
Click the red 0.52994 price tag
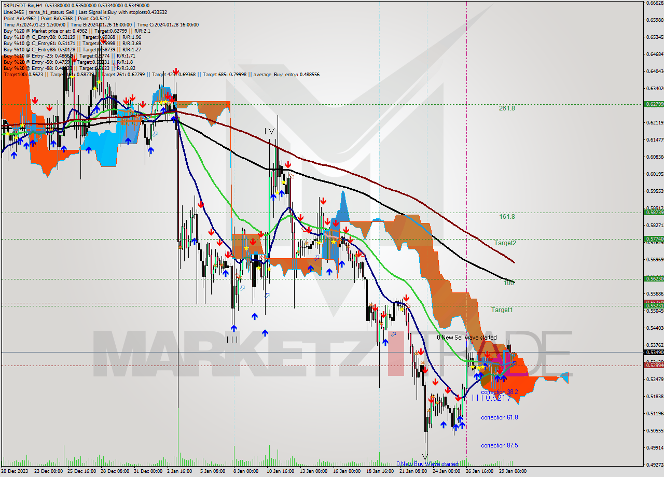(654, 366)
